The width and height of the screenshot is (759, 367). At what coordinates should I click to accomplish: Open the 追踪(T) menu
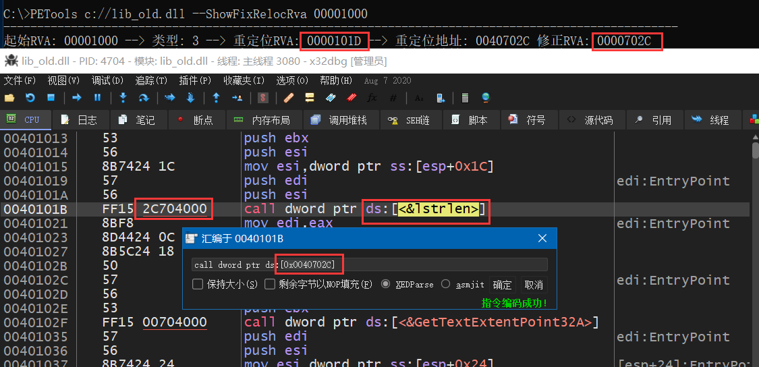point(151,80)
